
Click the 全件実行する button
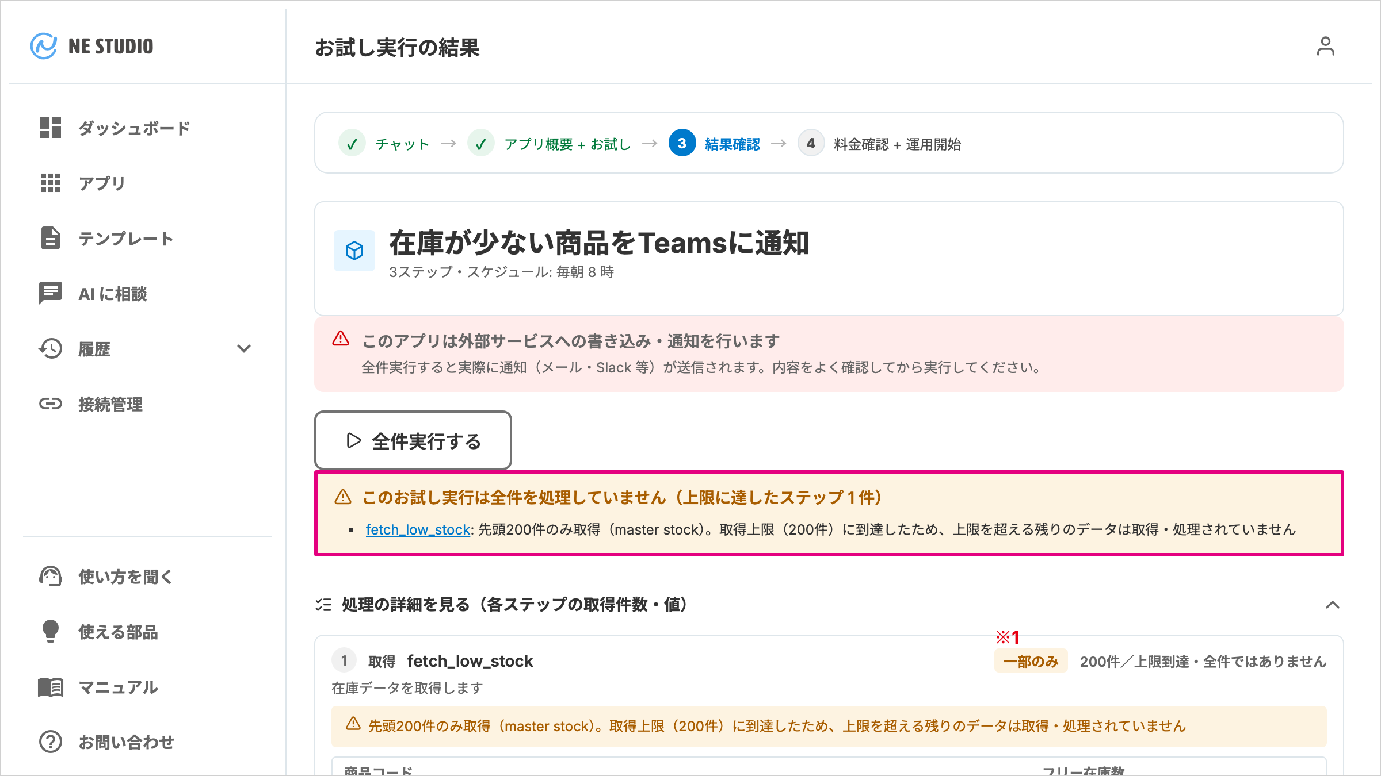click(413, 440)
